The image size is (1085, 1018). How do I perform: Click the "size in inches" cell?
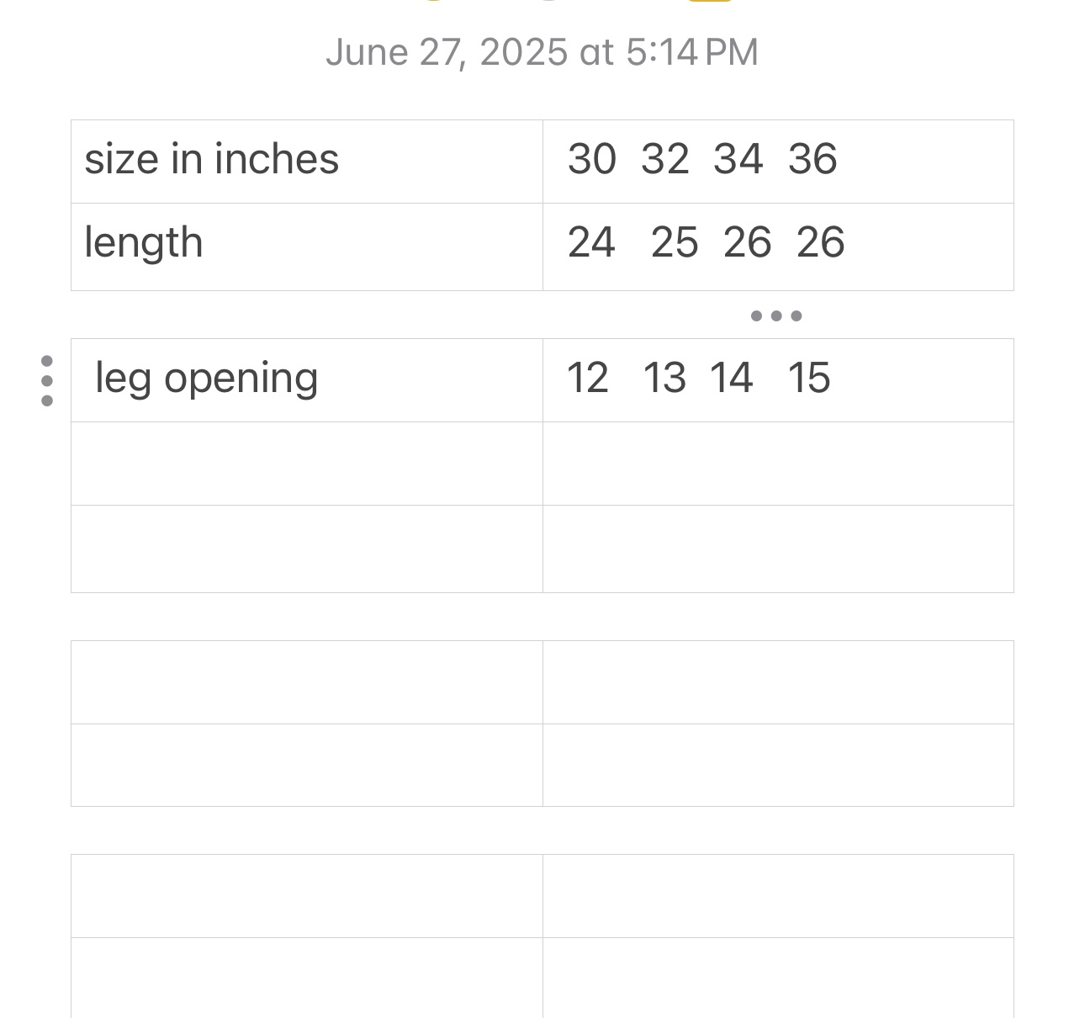coord(306,161)
